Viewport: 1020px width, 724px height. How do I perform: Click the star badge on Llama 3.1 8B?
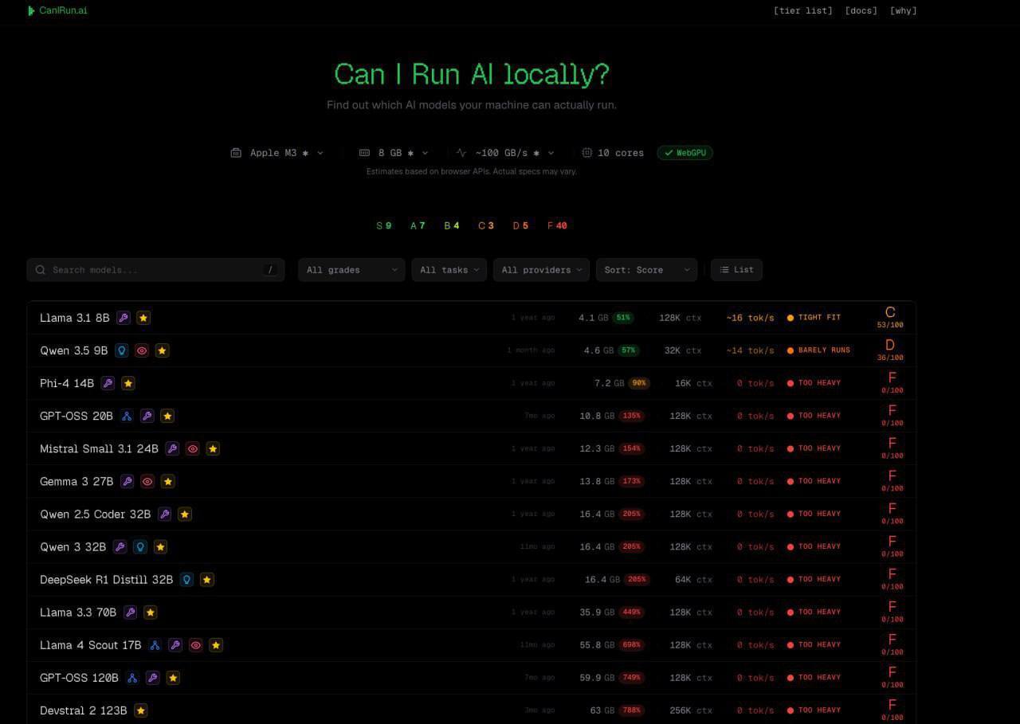click(143, 318)
